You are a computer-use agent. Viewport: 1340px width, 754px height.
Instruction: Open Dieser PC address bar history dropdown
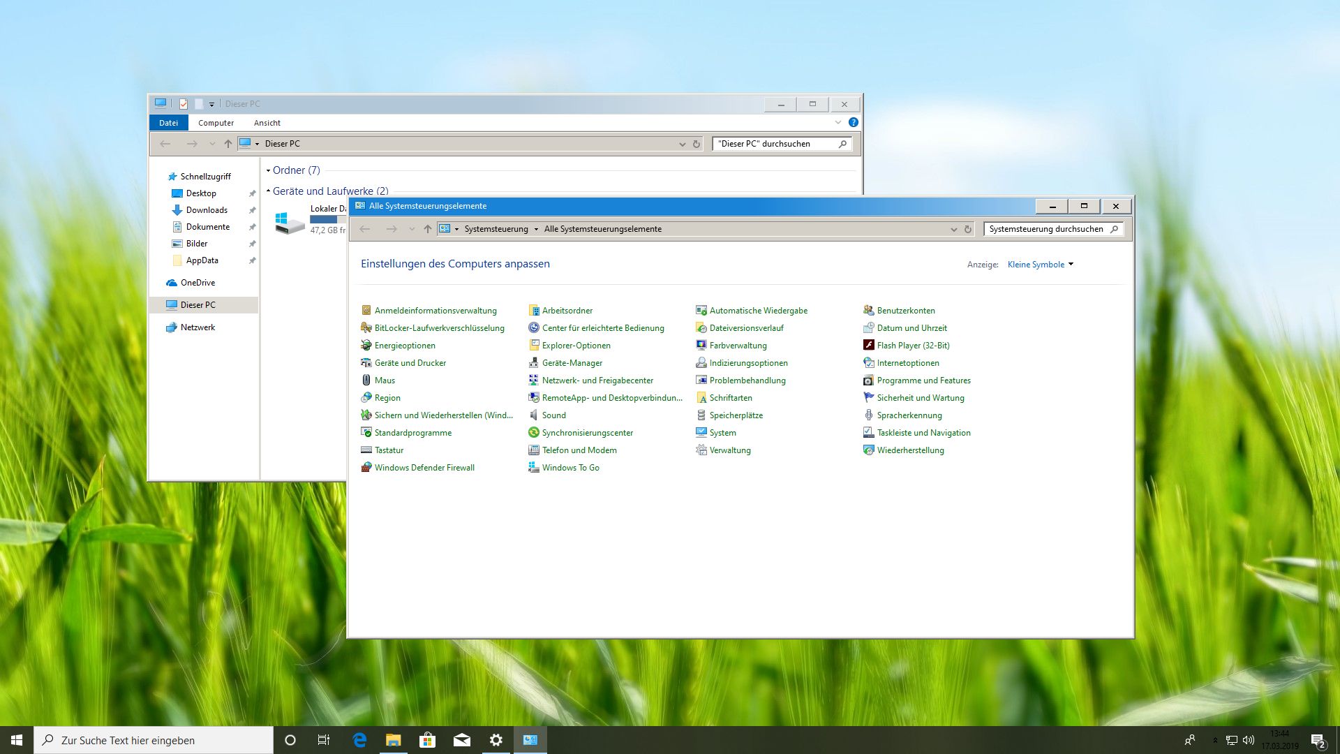coord(682,144)
